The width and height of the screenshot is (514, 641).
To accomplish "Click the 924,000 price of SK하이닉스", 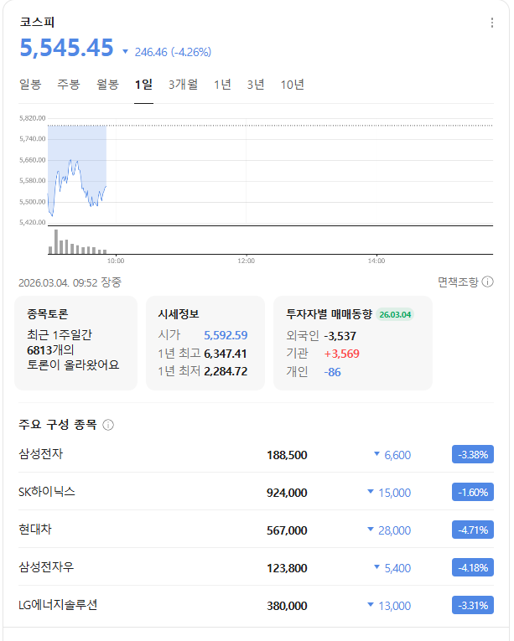I will click(x=287, y=493).
